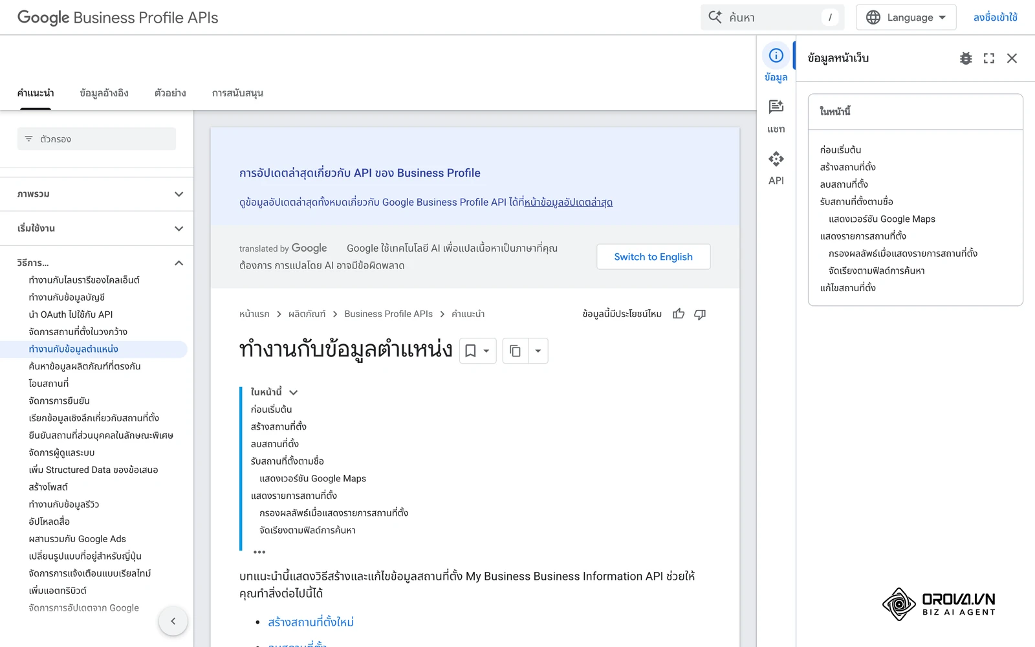
Task: Open dropdown arrow beside copy icon
Action: (538, 351)
